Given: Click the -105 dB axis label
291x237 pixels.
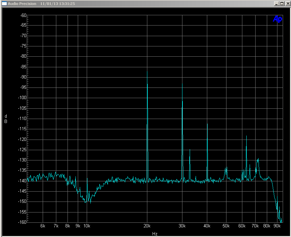Looking at the screenshot, I should pos(22,108).
